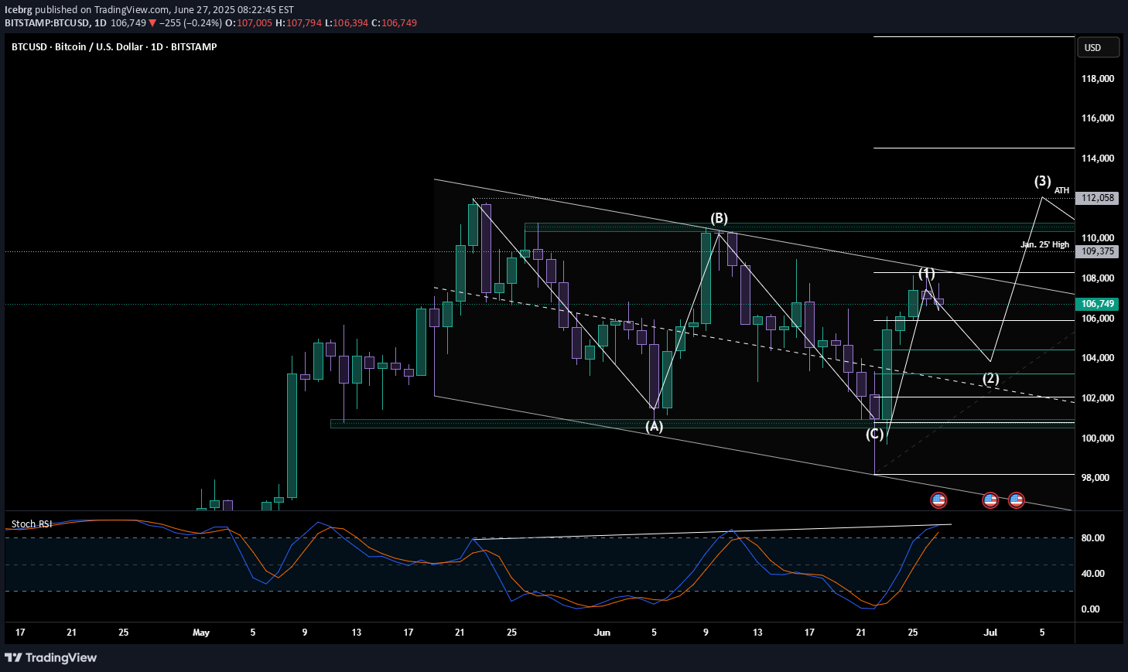Click the 98,000 price axis value
This screenshot has height=672, width=1128.
coord(1096,478)
